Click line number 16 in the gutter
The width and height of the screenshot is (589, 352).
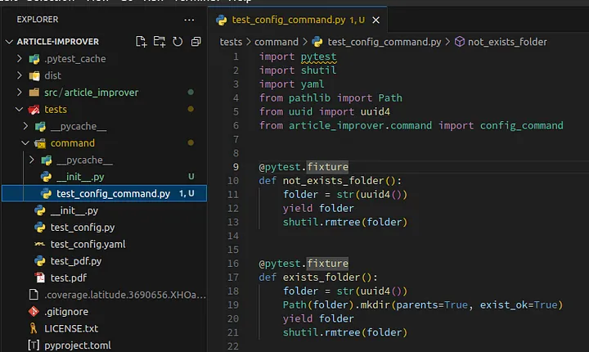233,264
